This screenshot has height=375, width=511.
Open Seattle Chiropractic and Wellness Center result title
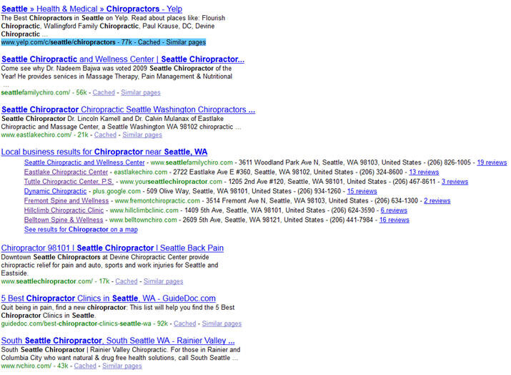[123, 59]
